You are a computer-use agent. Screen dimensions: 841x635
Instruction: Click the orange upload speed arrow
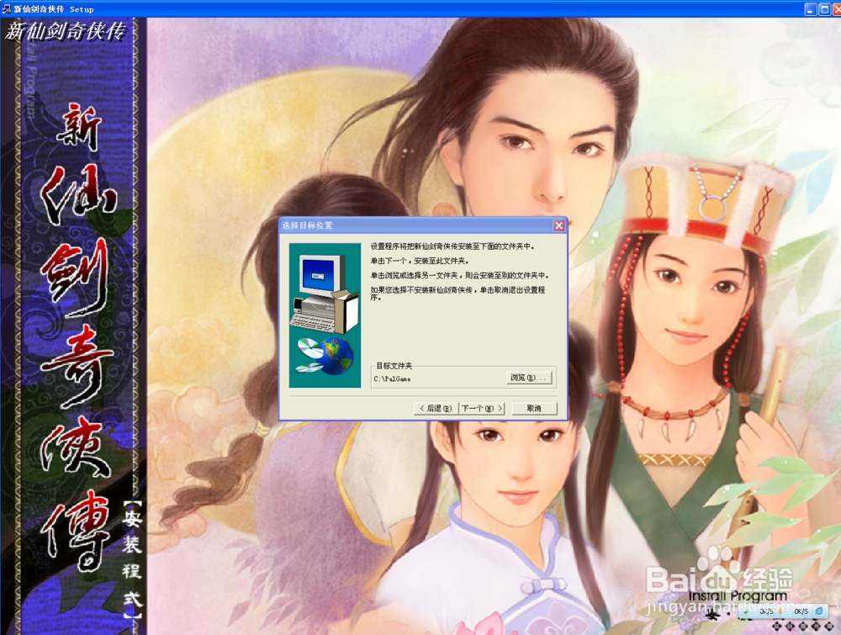780,611
